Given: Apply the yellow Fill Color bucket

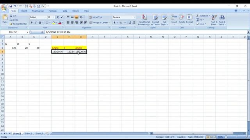Looking at the screenshot, I should point(54,23).
